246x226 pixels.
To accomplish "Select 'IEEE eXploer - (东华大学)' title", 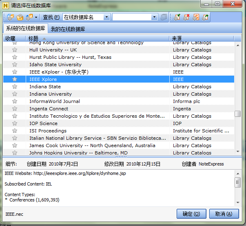I will pyautogui.click(x=59, y=72).
